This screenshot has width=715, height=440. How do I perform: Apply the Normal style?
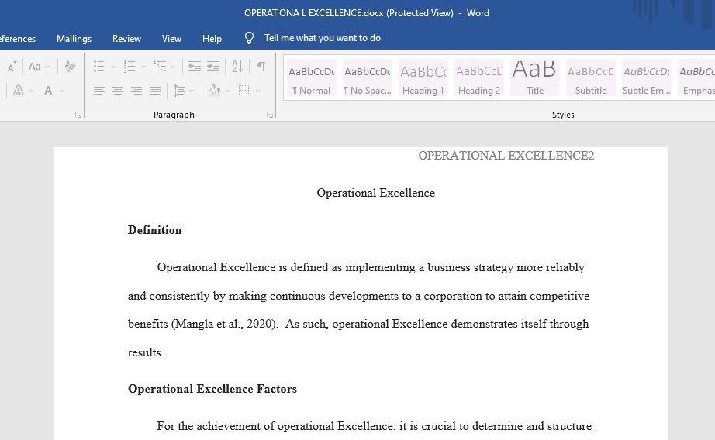coord(312,77)
